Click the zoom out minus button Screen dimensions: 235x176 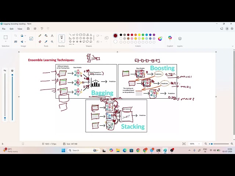click(x=206, y=144)
